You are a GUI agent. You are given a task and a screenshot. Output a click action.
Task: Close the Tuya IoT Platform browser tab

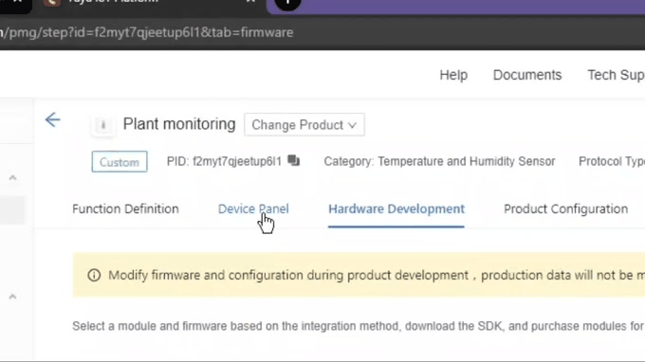click(250, 2)
